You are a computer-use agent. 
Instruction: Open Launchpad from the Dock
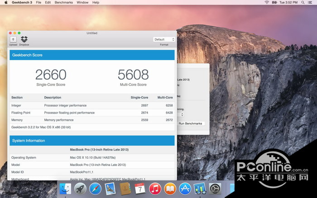click(80, 189)
